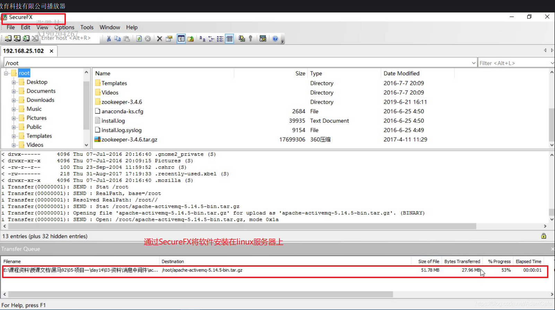The image size is (555, 310).
Task: Click the Disconnect toolbar icon
Action: click(35, 38)
